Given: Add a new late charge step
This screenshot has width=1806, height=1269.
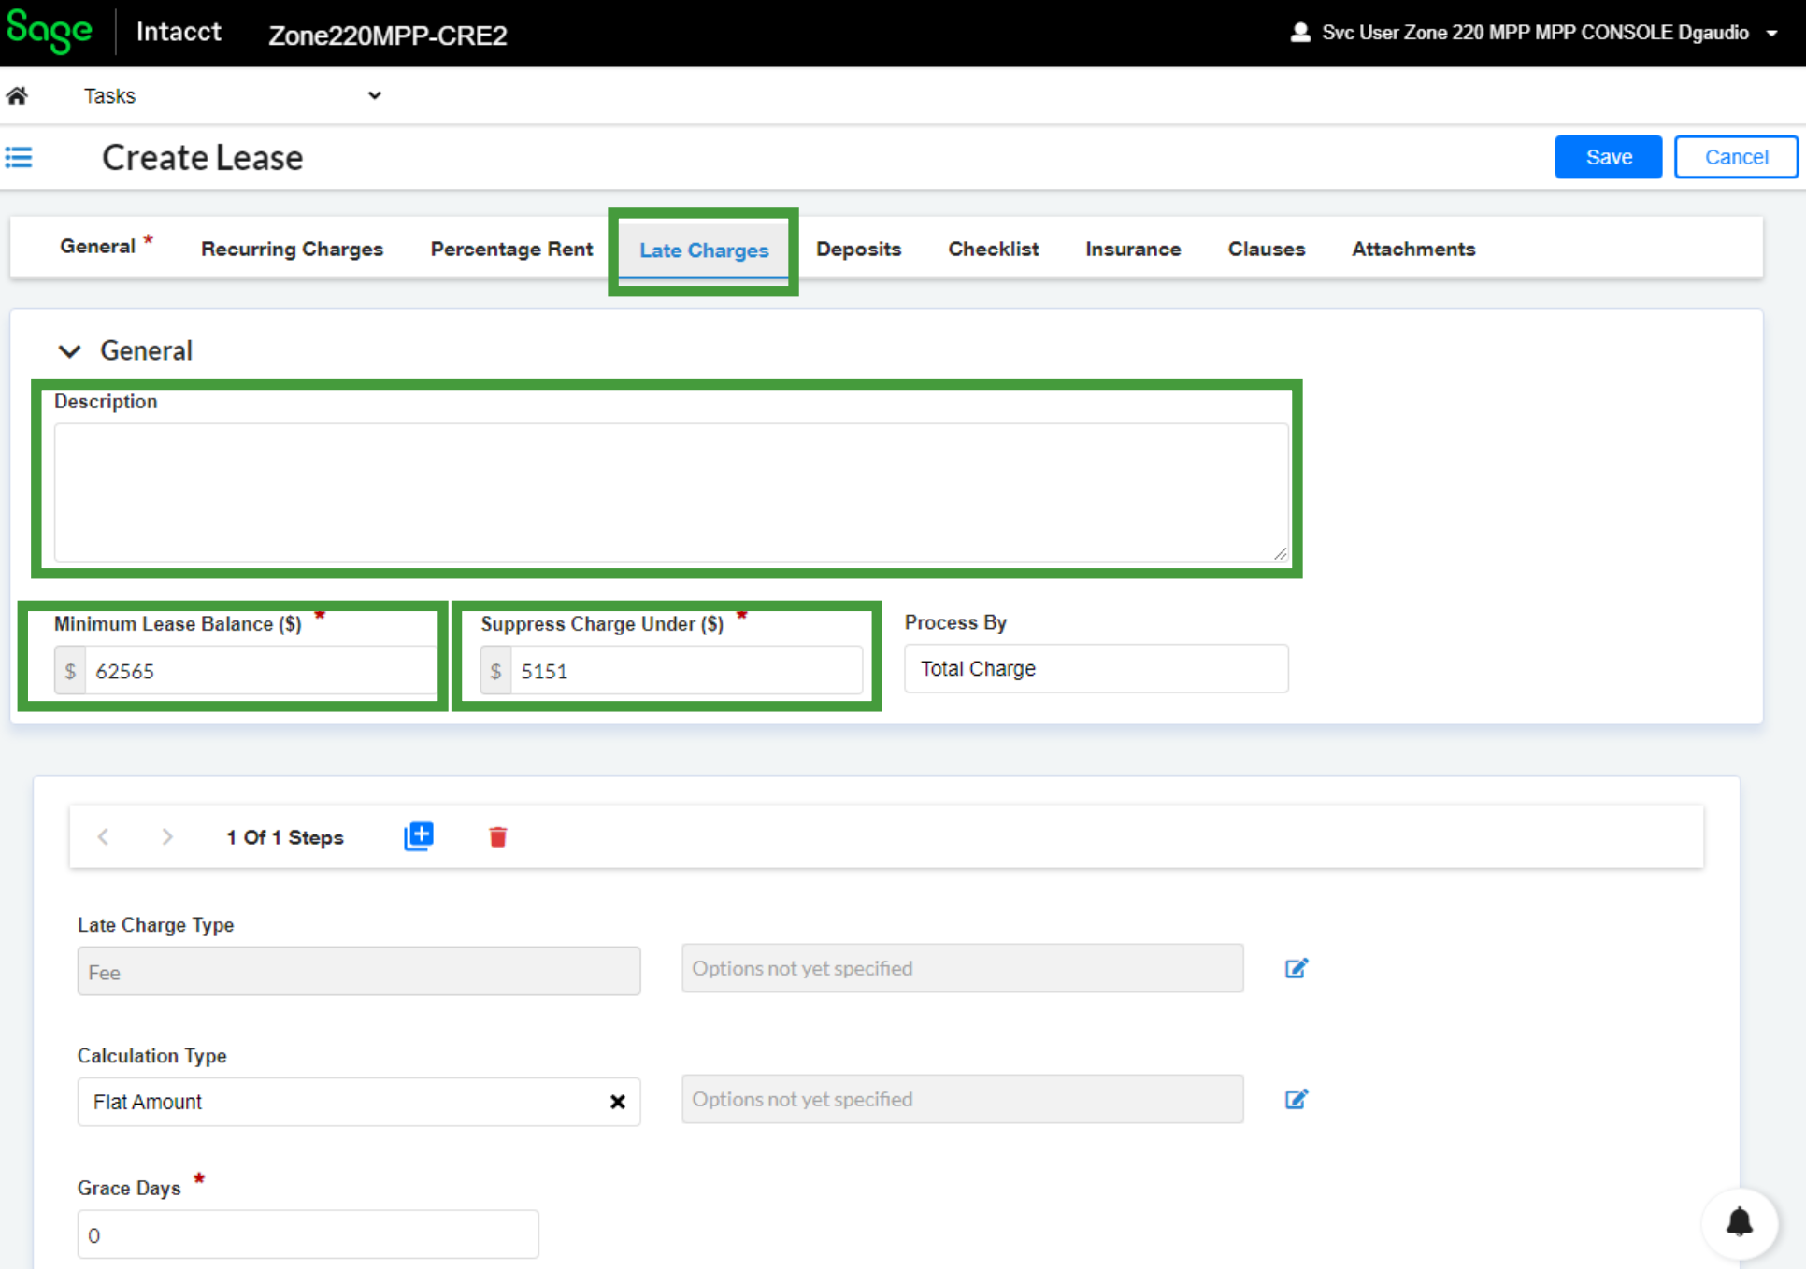Looking at the screenshot, I should pos(419,836).
